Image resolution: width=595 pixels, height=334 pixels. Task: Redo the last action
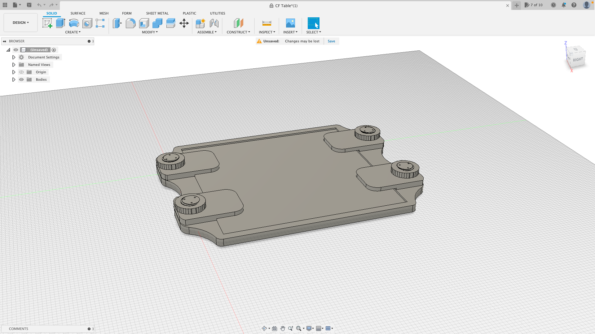[51, 5]
